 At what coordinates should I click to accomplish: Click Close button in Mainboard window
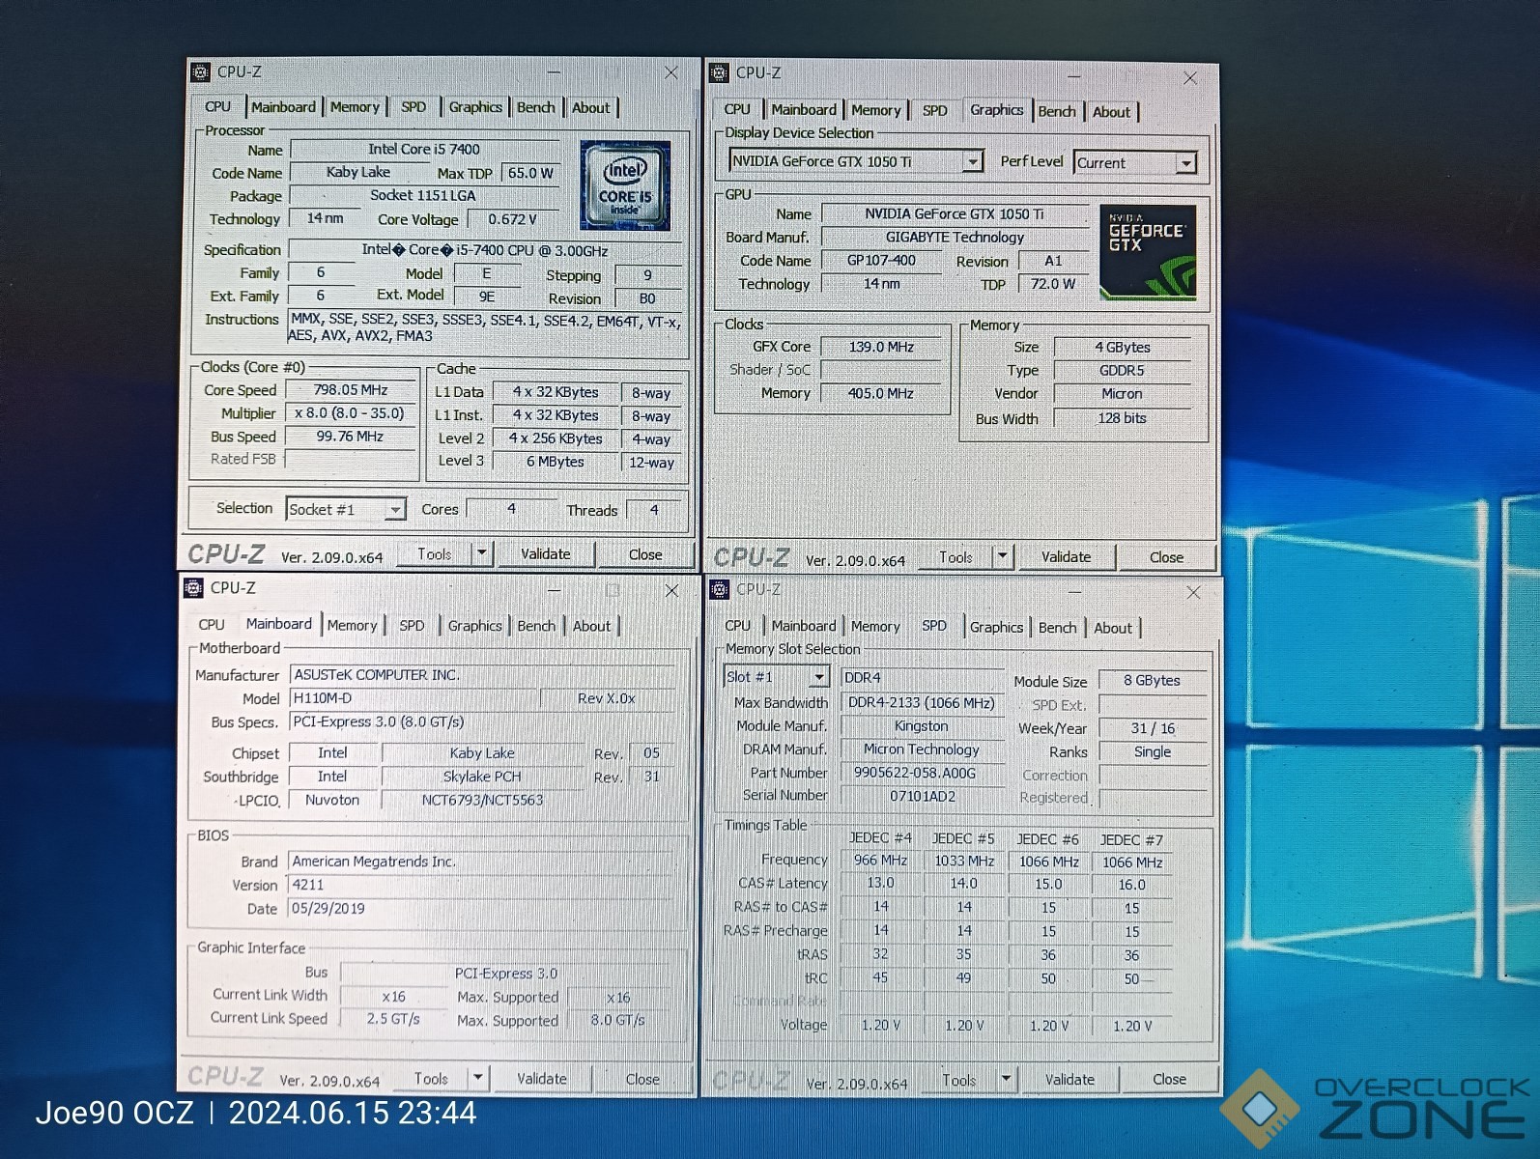pos(642,1080)
